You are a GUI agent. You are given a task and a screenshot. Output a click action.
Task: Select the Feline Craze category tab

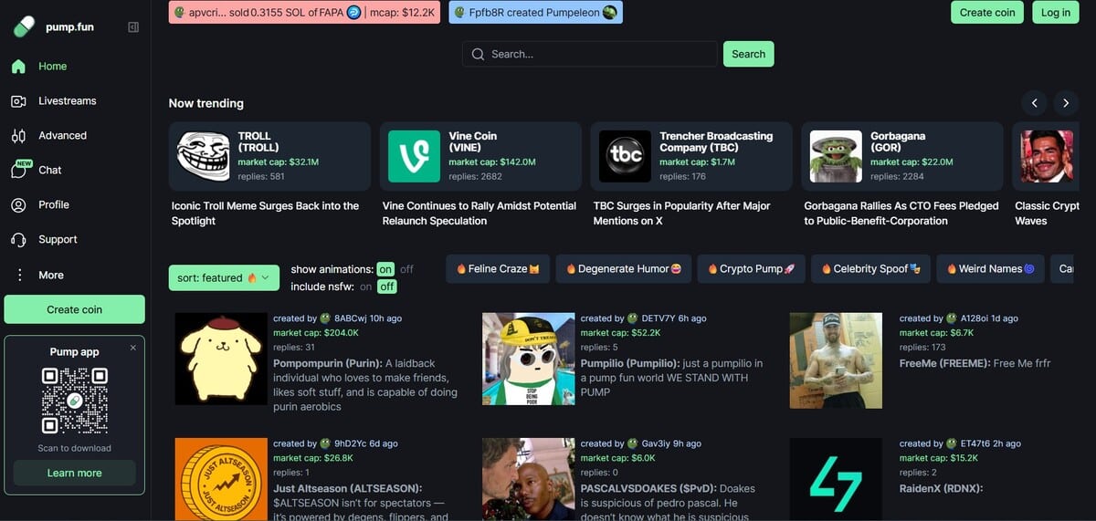498,269
